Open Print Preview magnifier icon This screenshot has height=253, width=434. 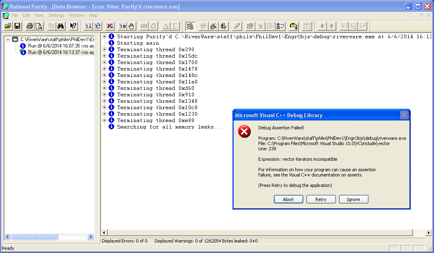tap(39, 26)
